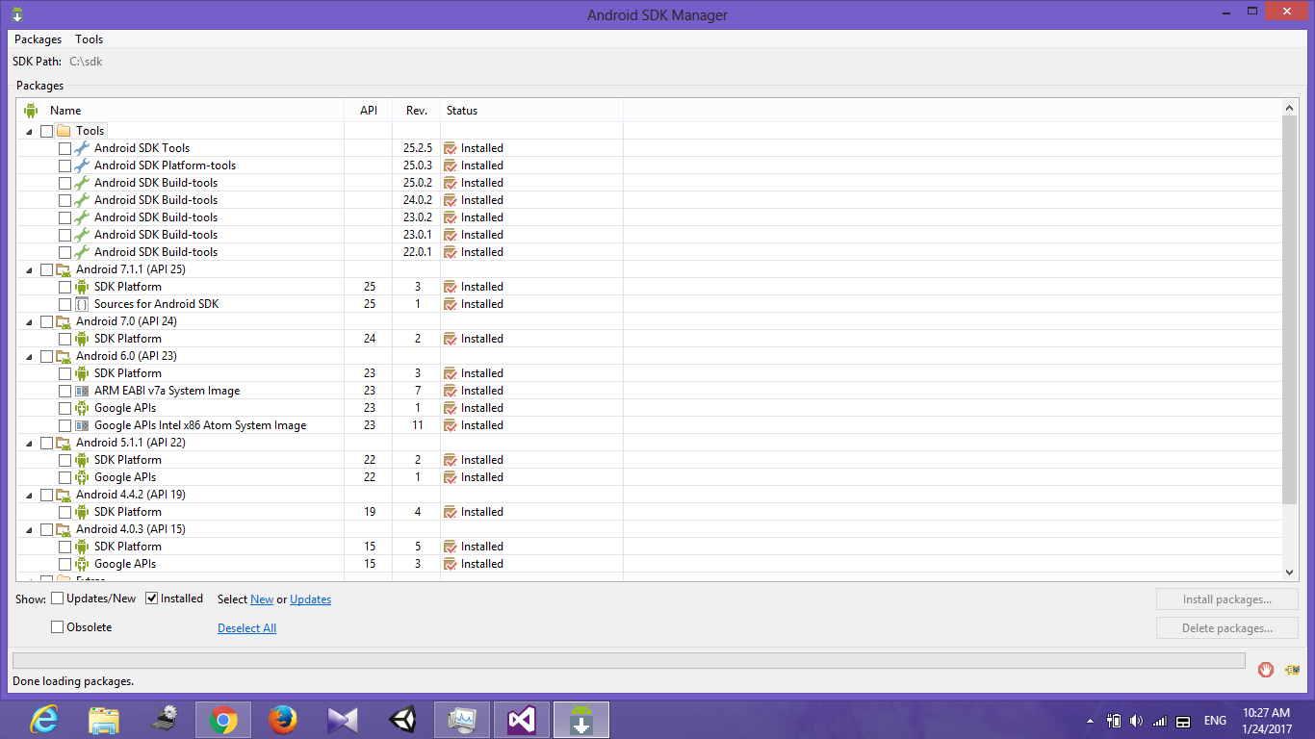The width and height of the screenshot is (1315, 739).
Task: Click the Android robot icon of SDK Platform API 19
Action: coord(82,512)
